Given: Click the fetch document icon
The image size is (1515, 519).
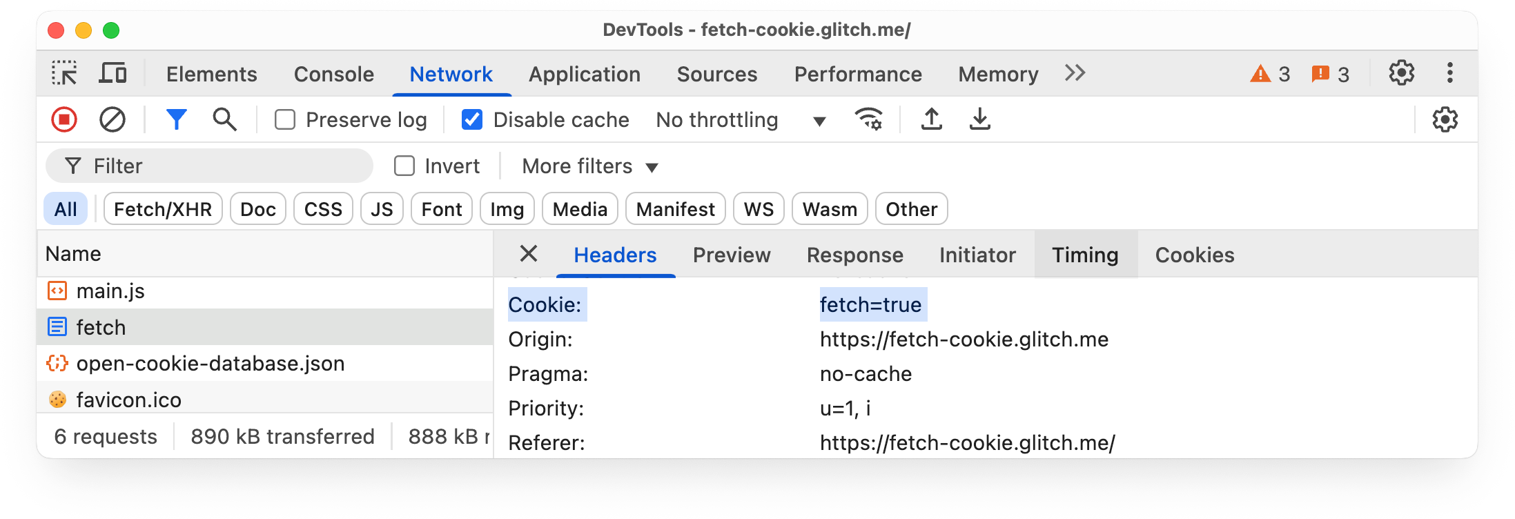Looking at the screenshot, I should 57,327.
